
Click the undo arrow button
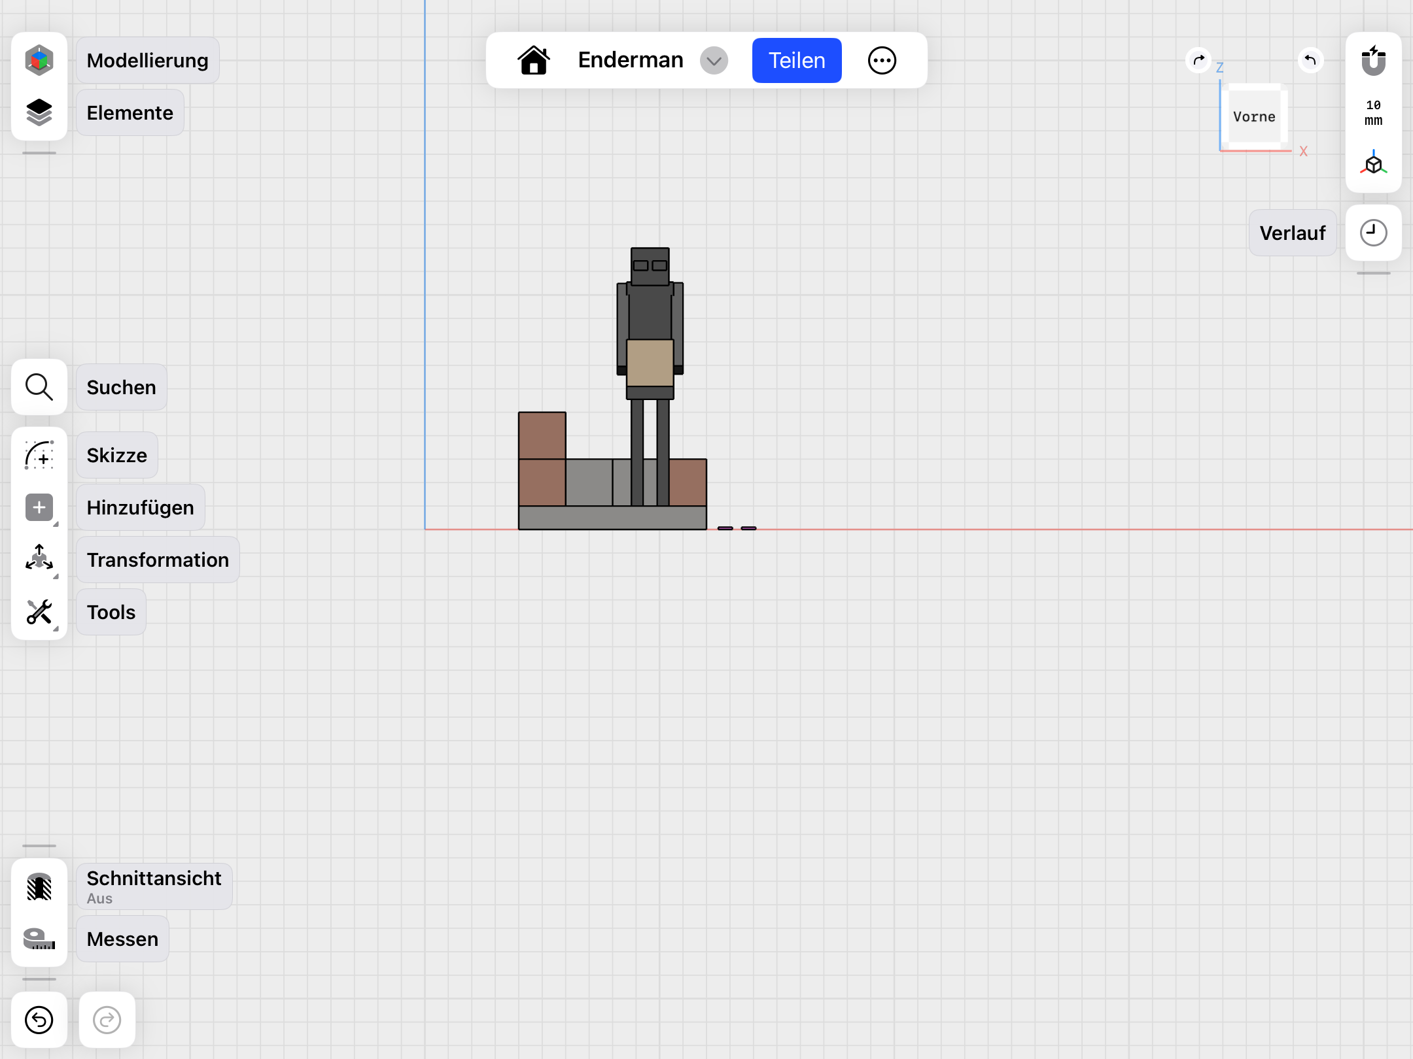tap(39, 1020)
